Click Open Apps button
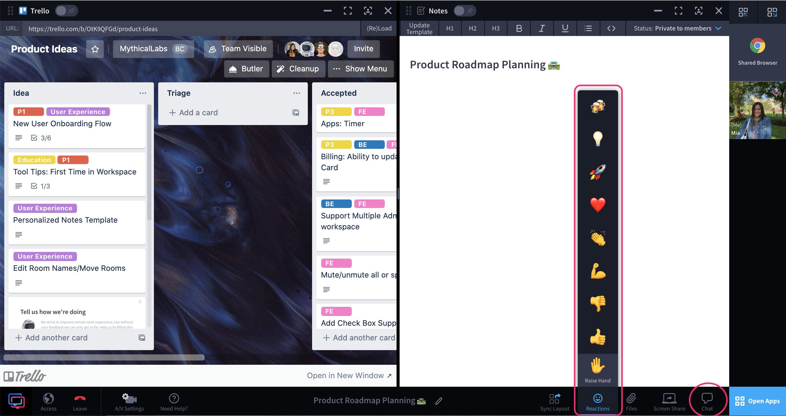This screenshot has height=416, width=786. pos(757,401)
